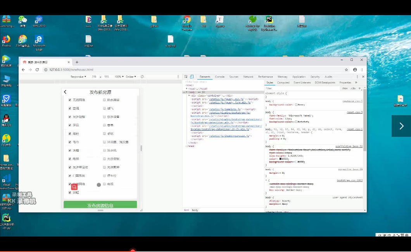The image size is (411, 252).
Task: Click the rotate orientation icon in device toolbar
Action: coord(142,77)
